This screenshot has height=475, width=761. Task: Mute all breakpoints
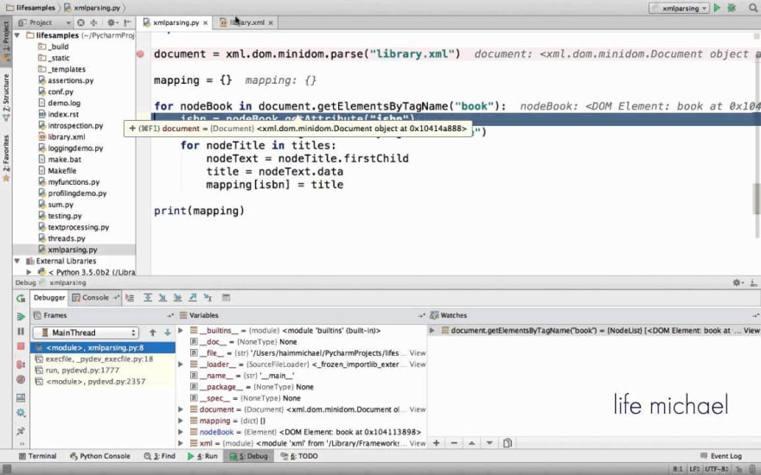pyautogui.click(x=21, y=379)
